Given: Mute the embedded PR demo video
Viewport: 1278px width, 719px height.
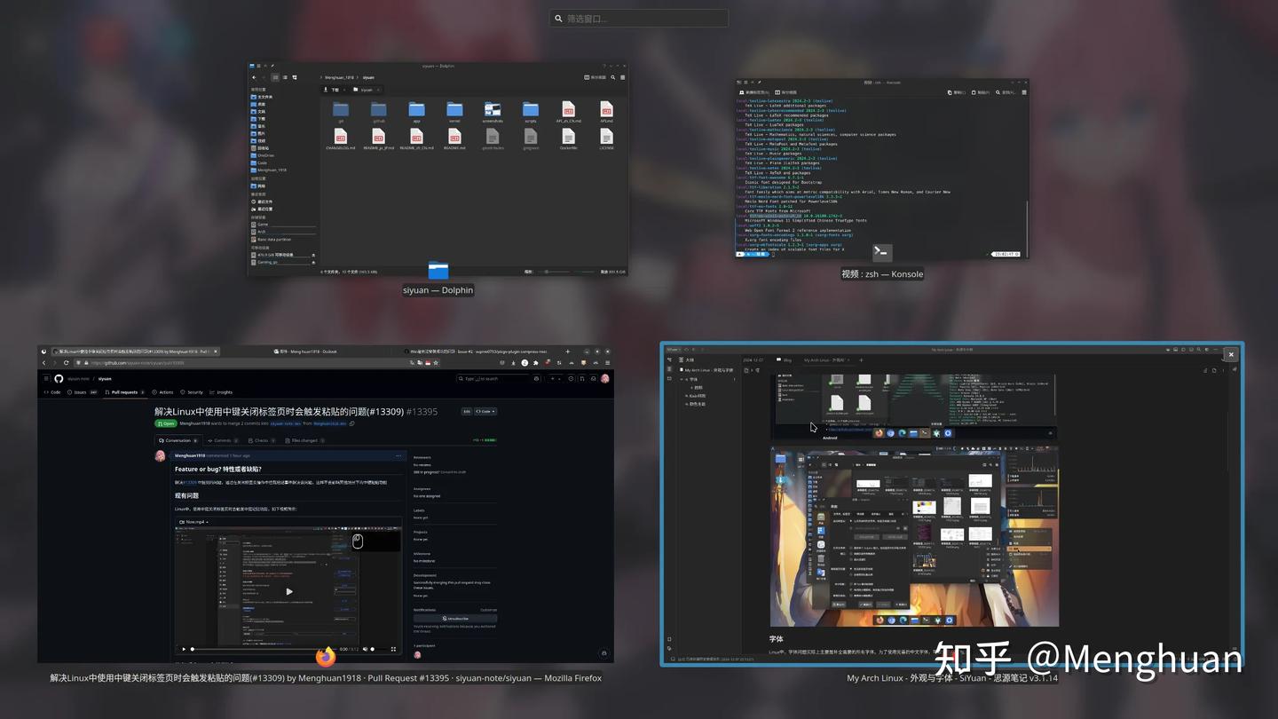Looking at the screenshot, I should tap(366, 649).
